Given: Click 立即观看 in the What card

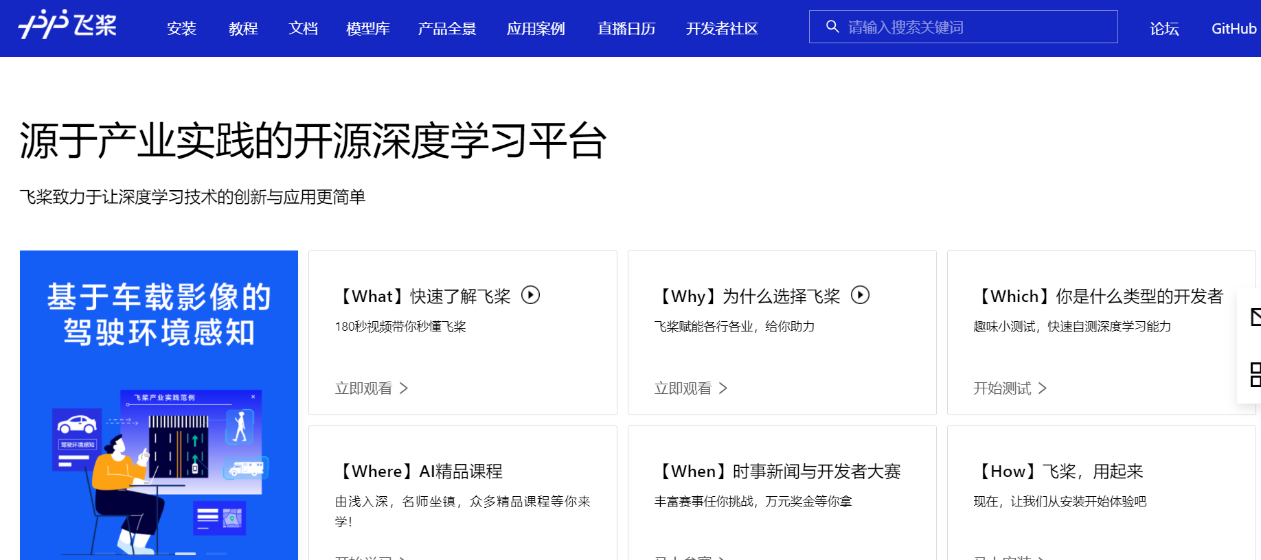Looking at the screenshot, I should (x=363, y=388).
